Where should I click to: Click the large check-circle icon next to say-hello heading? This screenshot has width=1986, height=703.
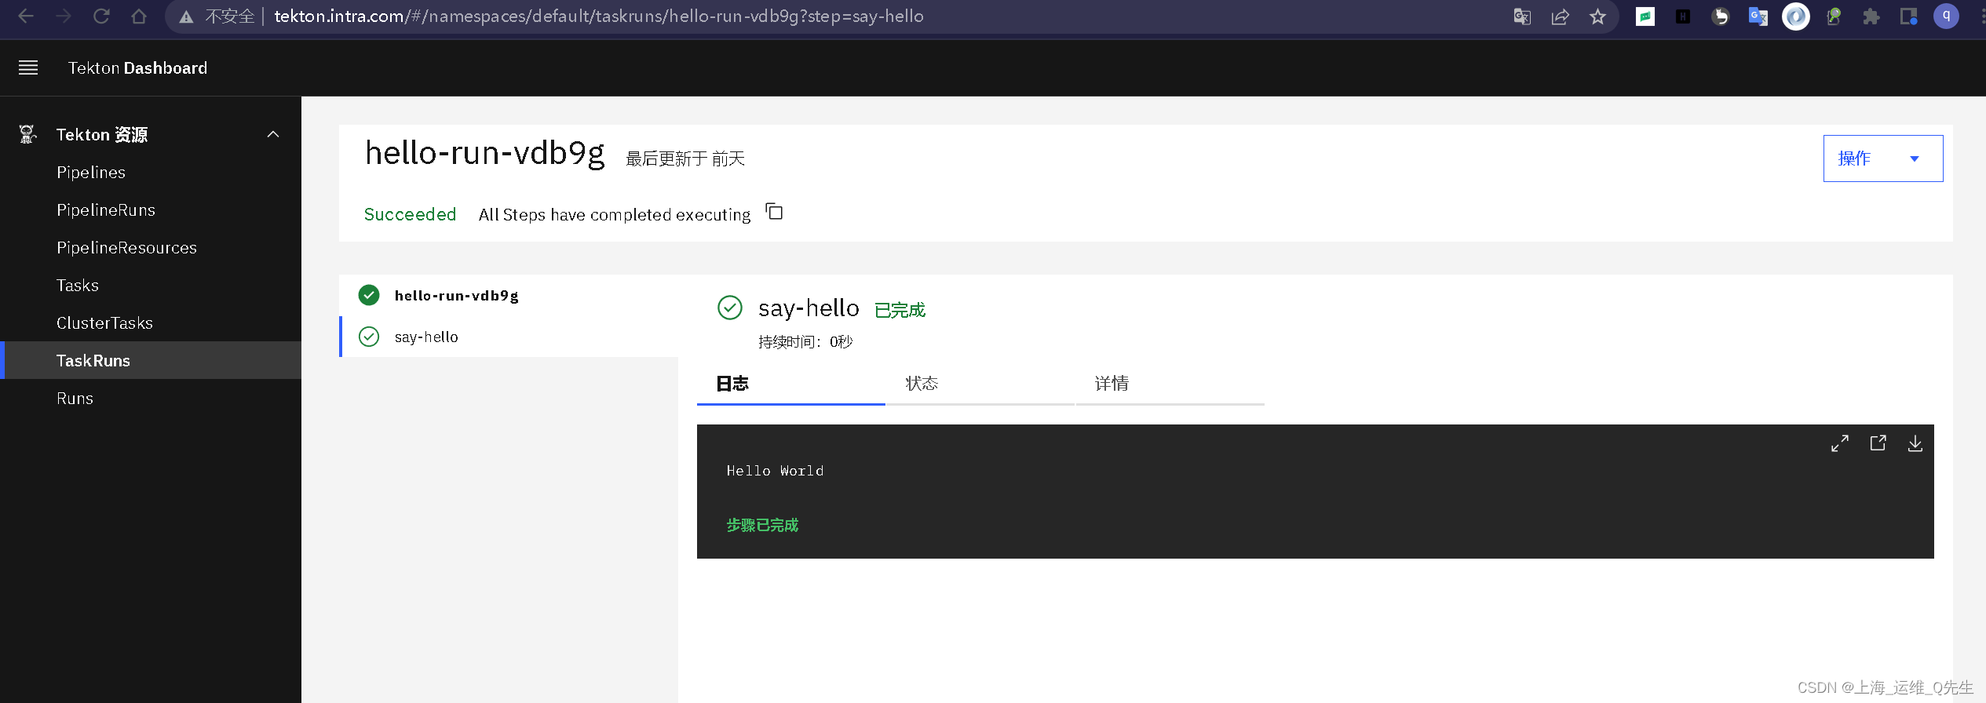730,308
